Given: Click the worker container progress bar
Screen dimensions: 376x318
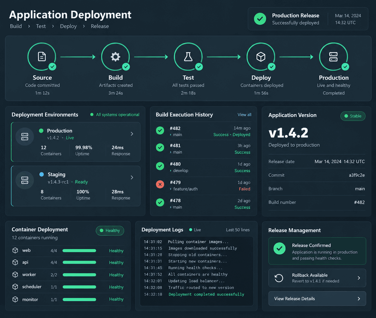Looking at the screenshot, I should (x=79, y=275).
